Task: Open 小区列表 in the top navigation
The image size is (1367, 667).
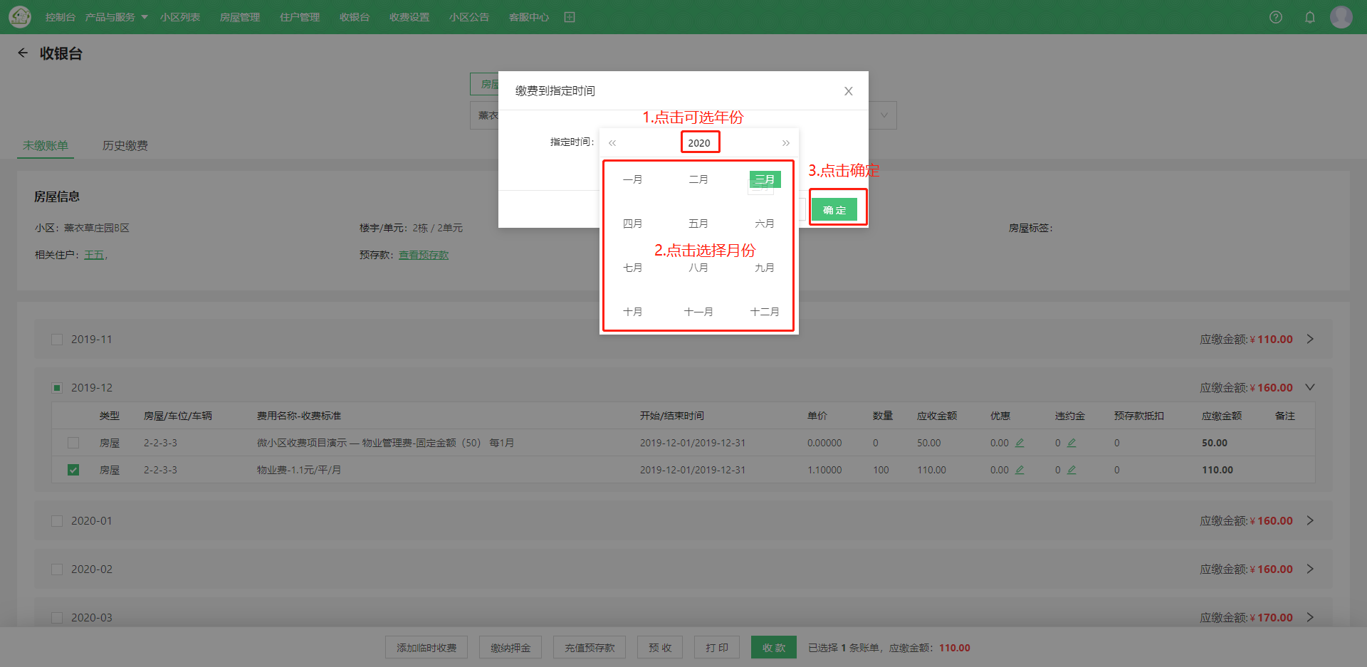Action: (180, 17)
